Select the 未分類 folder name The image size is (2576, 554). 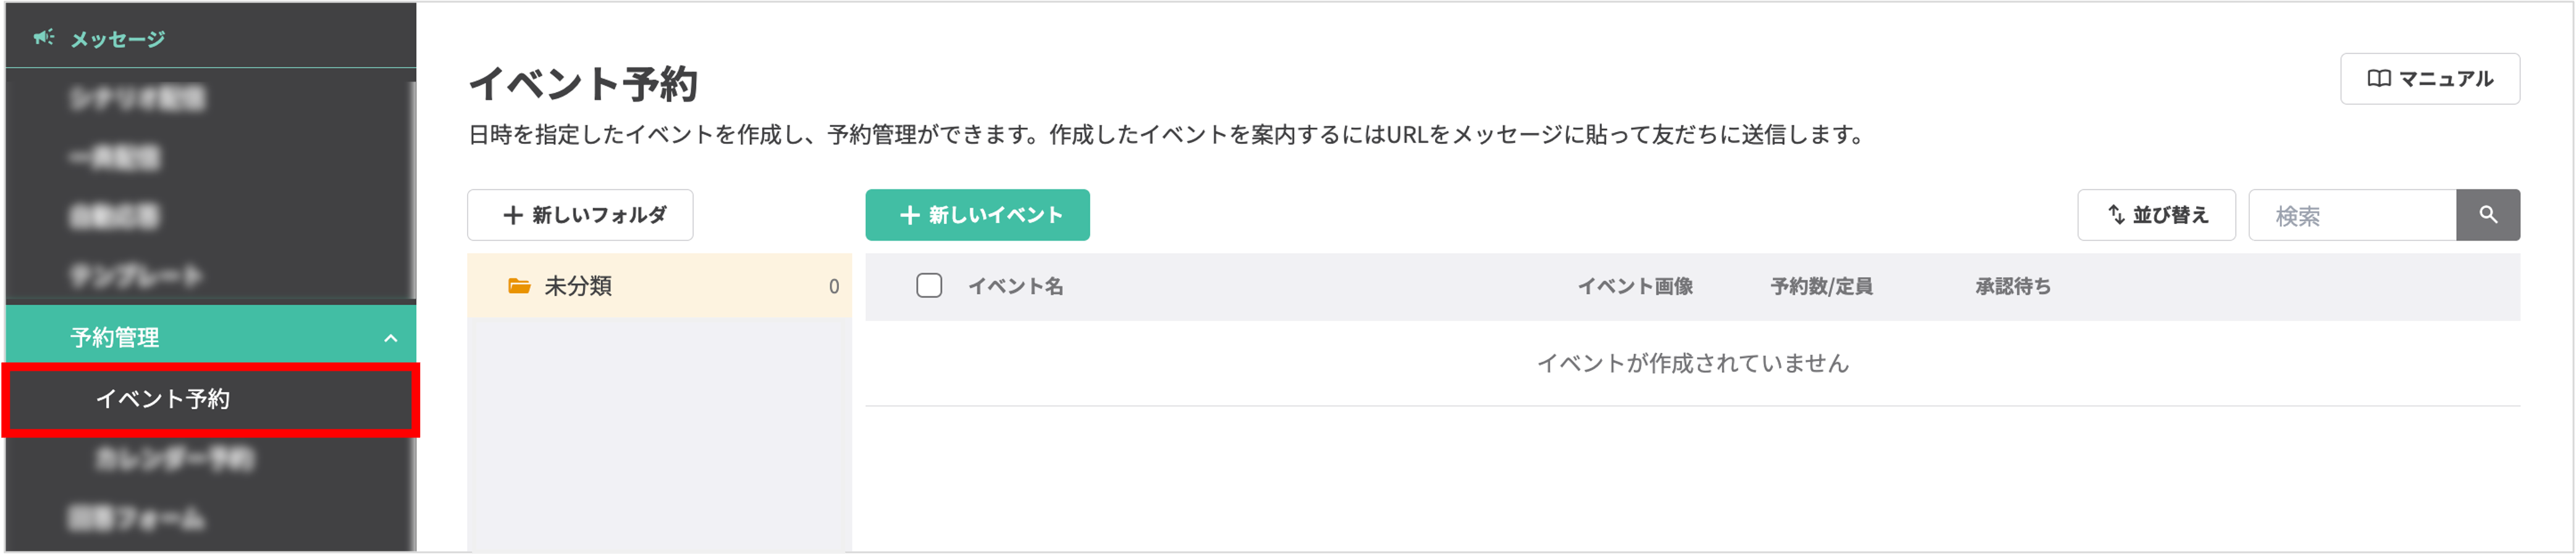(x=578, y=286)
